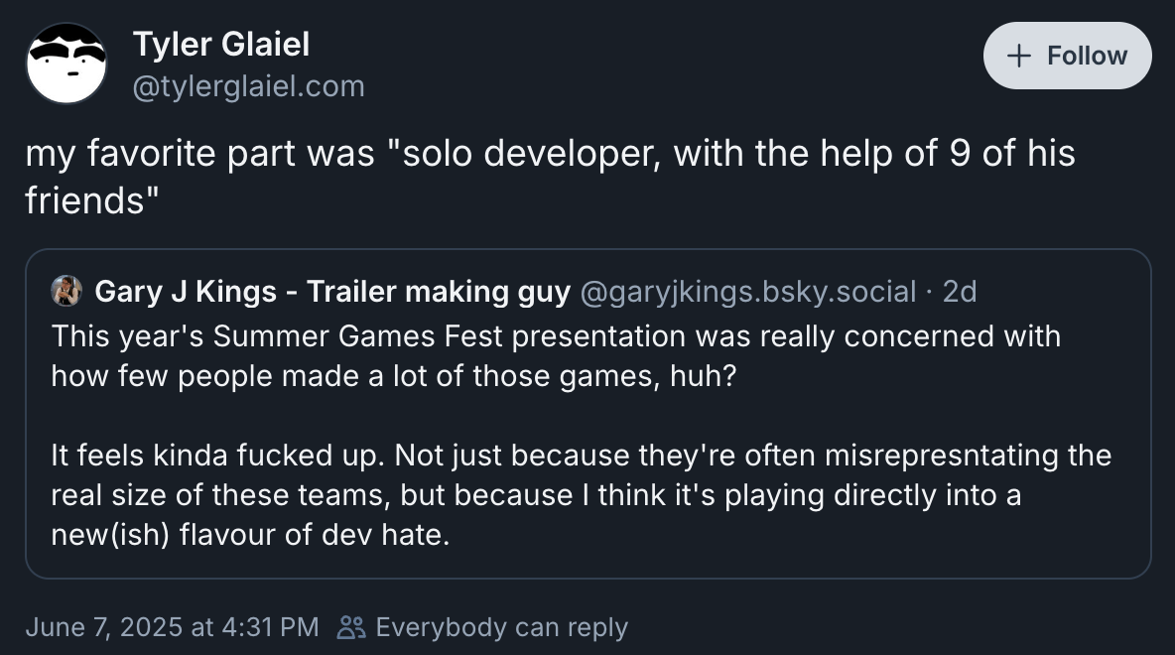This screenshot has width=1175, height=655.
Task: Click the @tylerglaiel.com handle
Action: [x=248, y=87]
